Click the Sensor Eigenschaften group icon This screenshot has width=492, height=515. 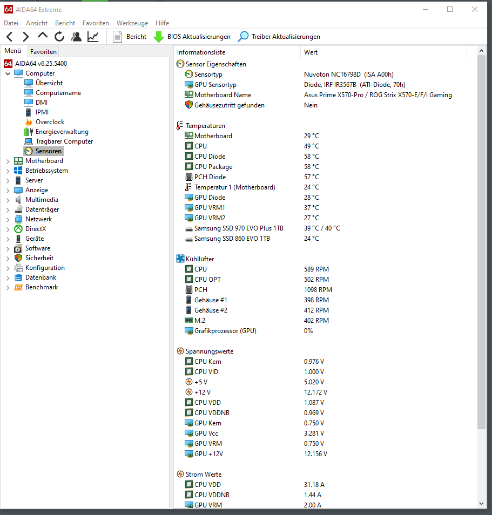click(180, 64)
